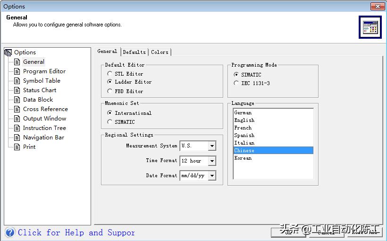
Task: Open Data Block in options tree
Action: coord(38,100)
